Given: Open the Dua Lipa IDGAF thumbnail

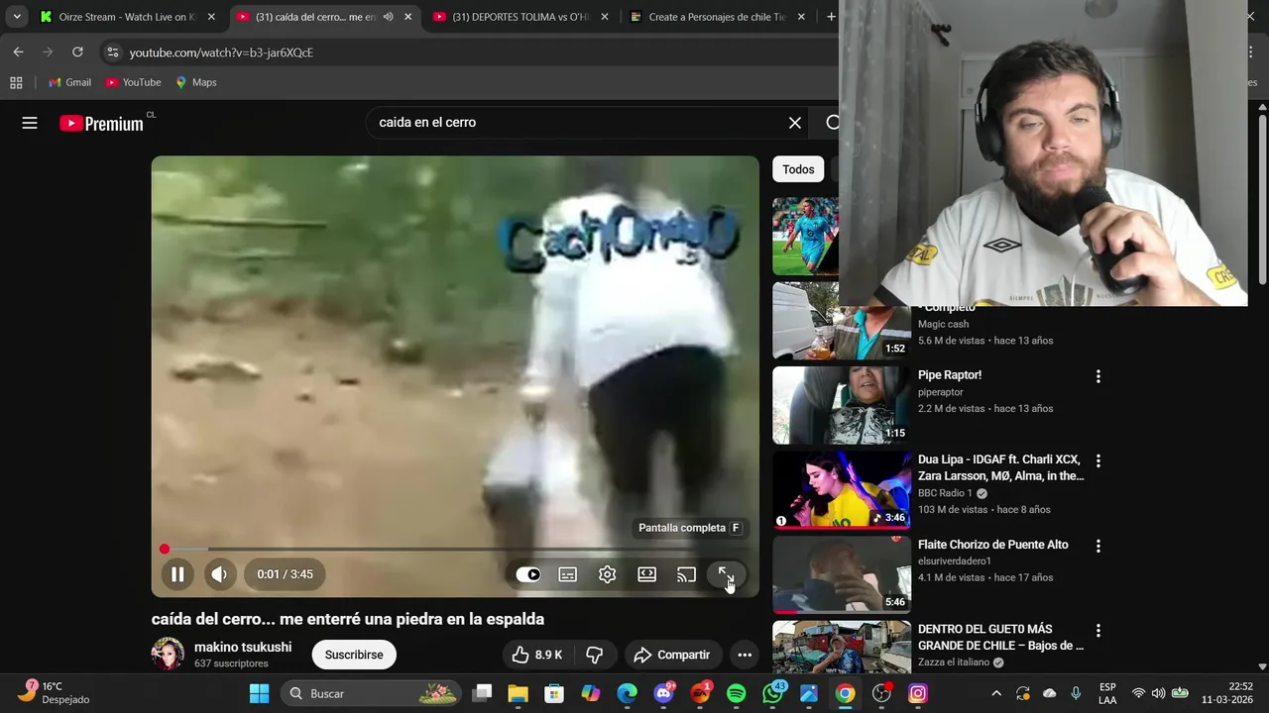Looking at the screenshot, I should [842, 490].
